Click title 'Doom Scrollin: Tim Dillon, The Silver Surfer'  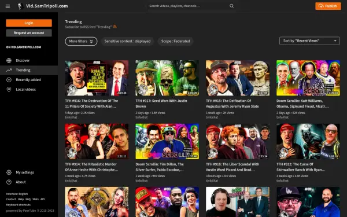(160, 167)
